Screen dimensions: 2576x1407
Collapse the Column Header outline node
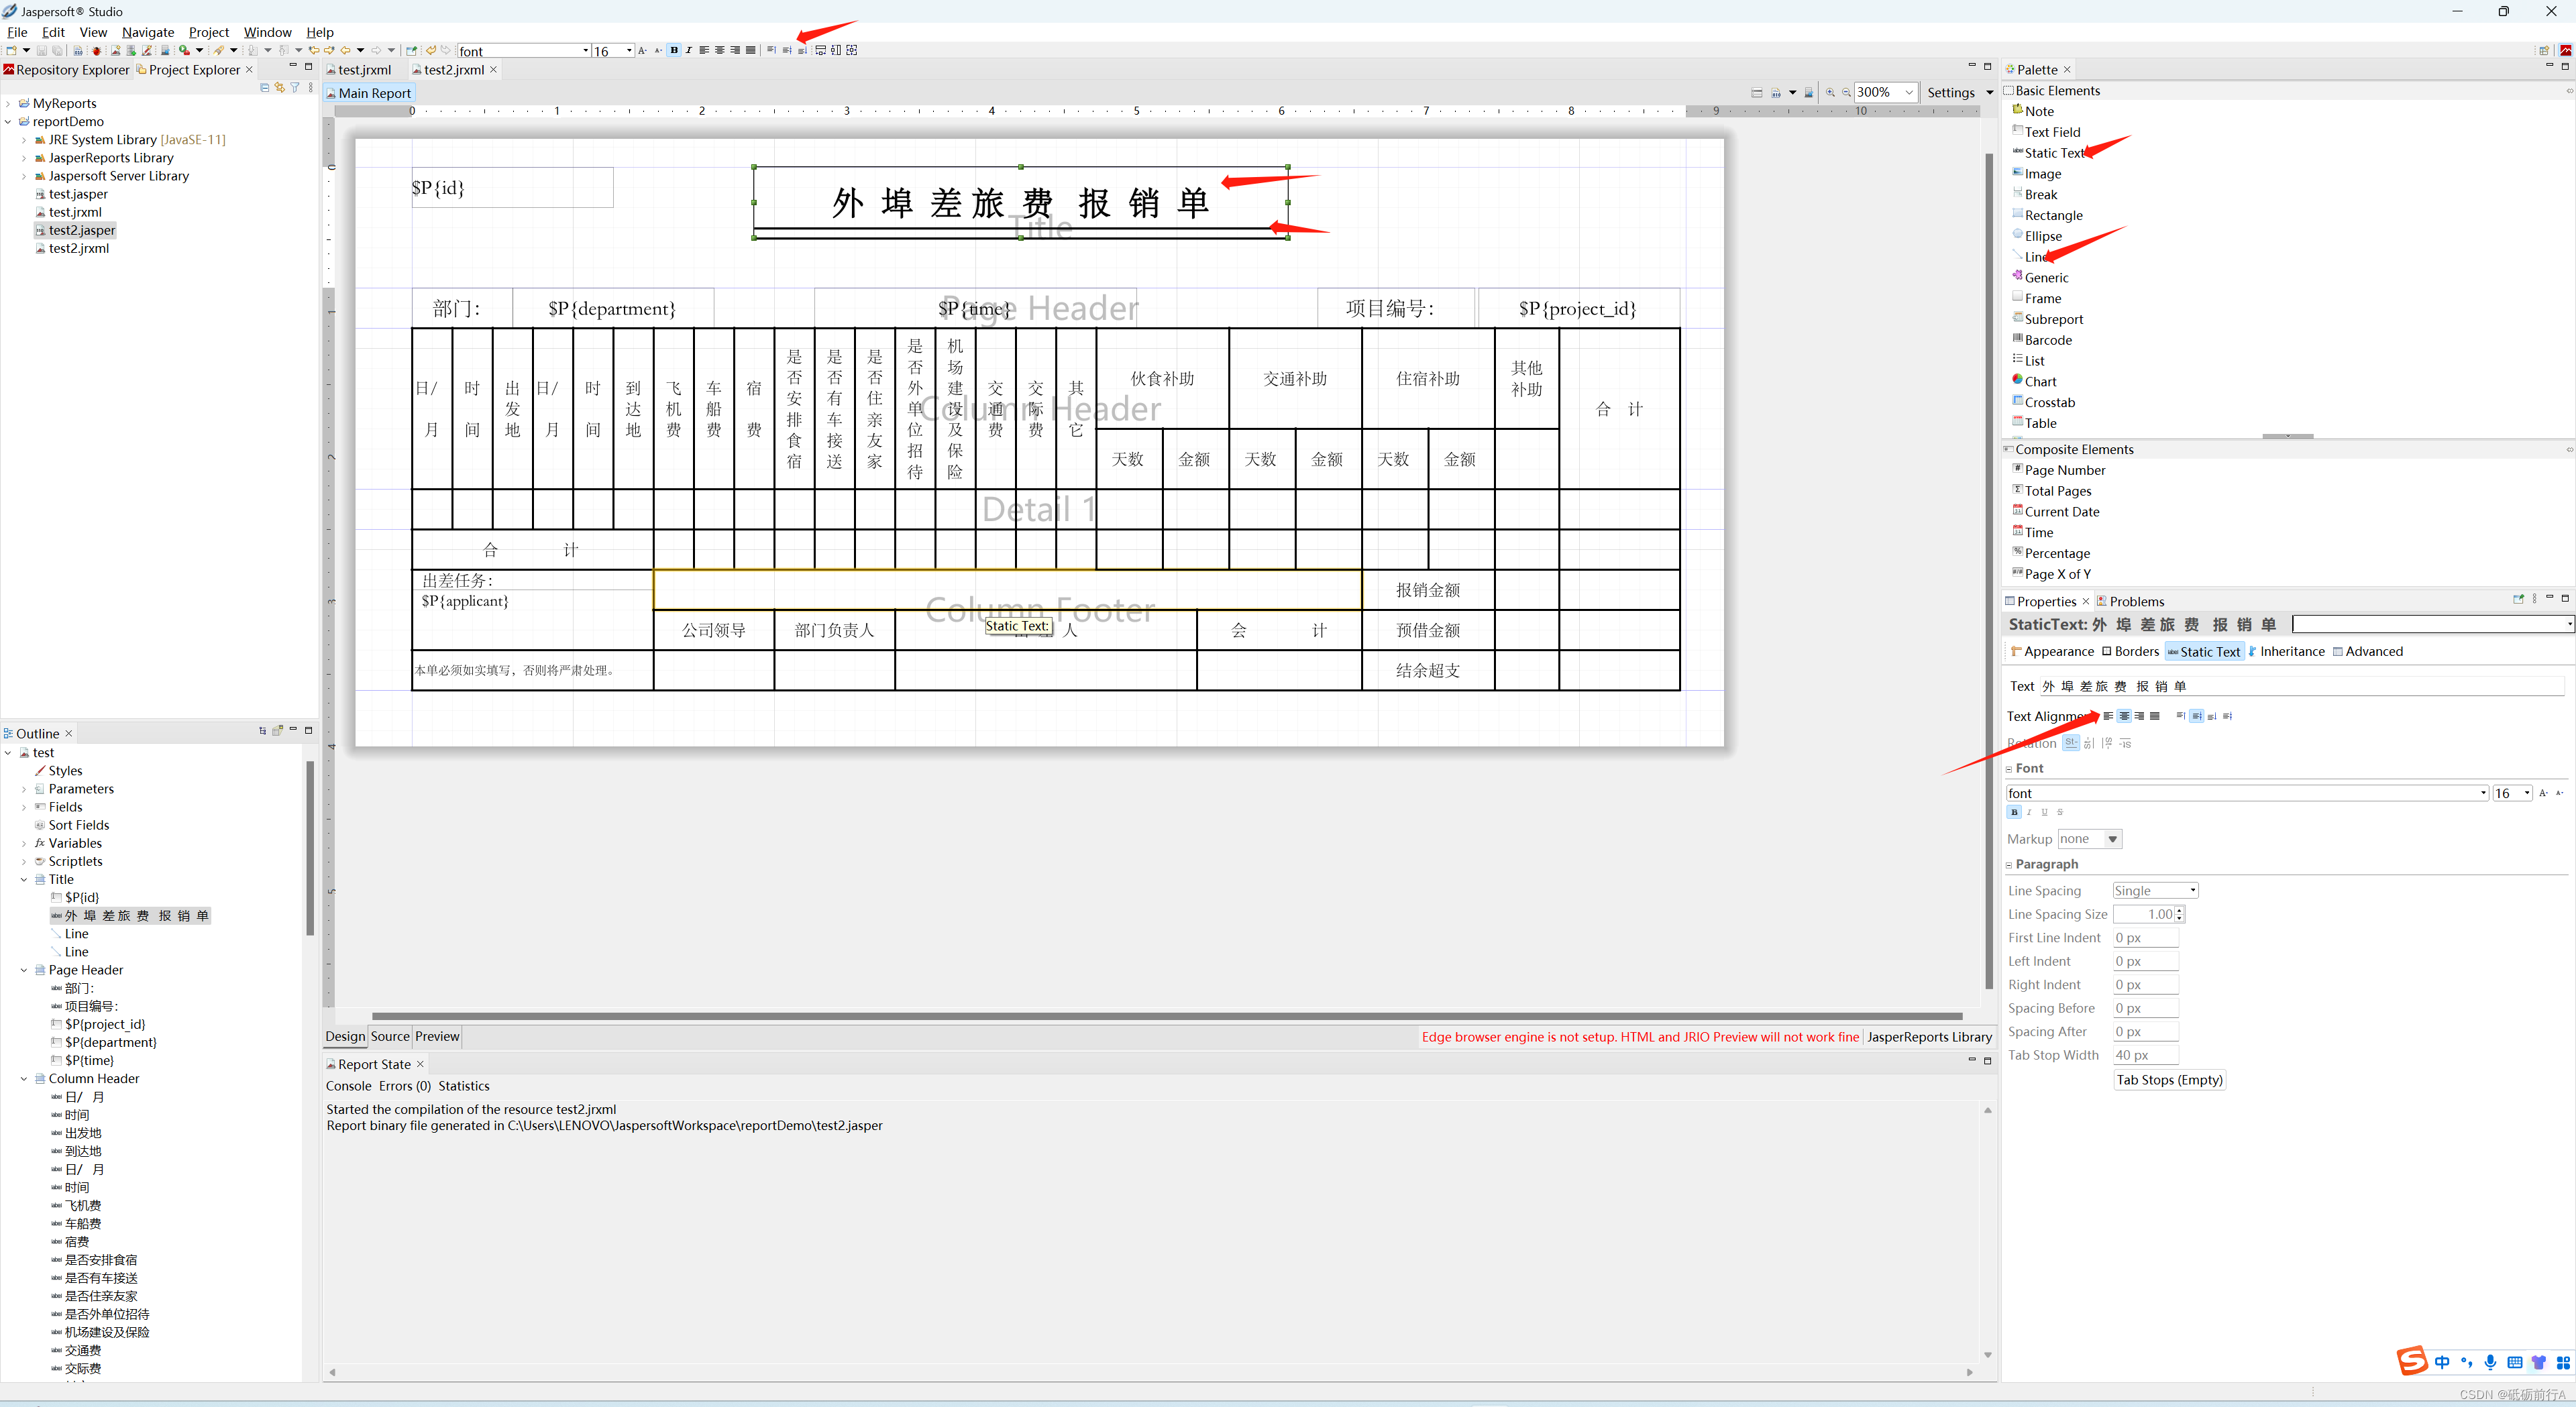[24, 1078]
